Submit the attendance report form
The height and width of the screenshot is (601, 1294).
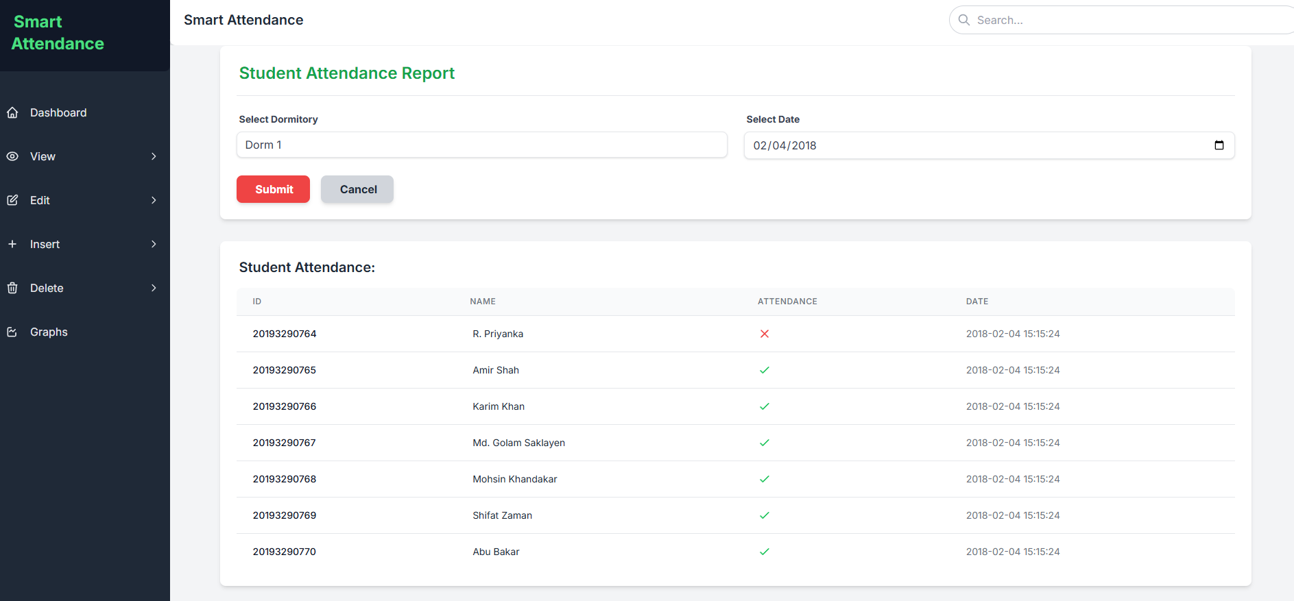coord(273,189)
